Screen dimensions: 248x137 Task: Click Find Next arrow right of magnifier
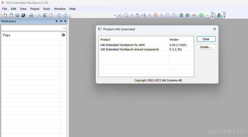(132, 15)
